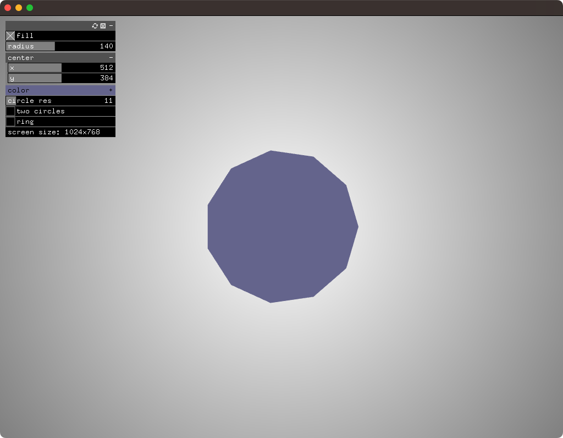This screenshot has width=563, height=438.
Task: Uncheck the fill checkbox
Action: tap(10, 36)
